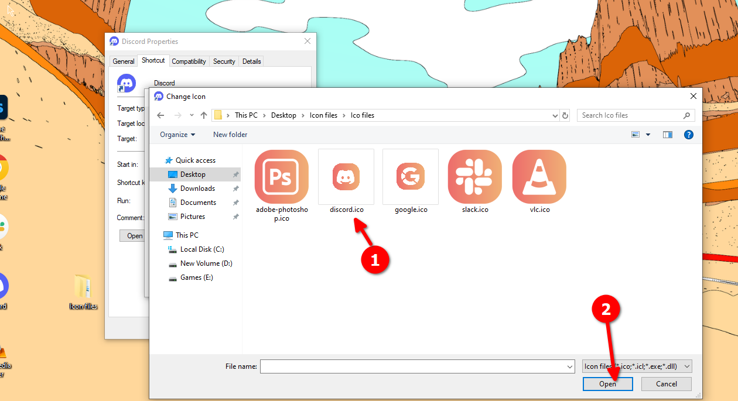Select the slack.ico file icon
Viewport: 738px width, 401px height.
475,176
